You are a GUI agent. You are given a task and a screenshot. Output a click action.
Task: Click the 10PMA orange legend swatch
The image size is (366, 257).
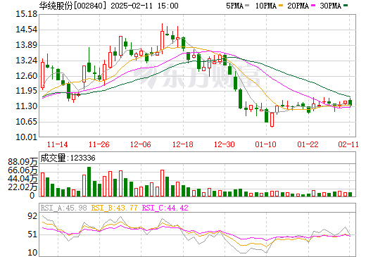point(281,6)
